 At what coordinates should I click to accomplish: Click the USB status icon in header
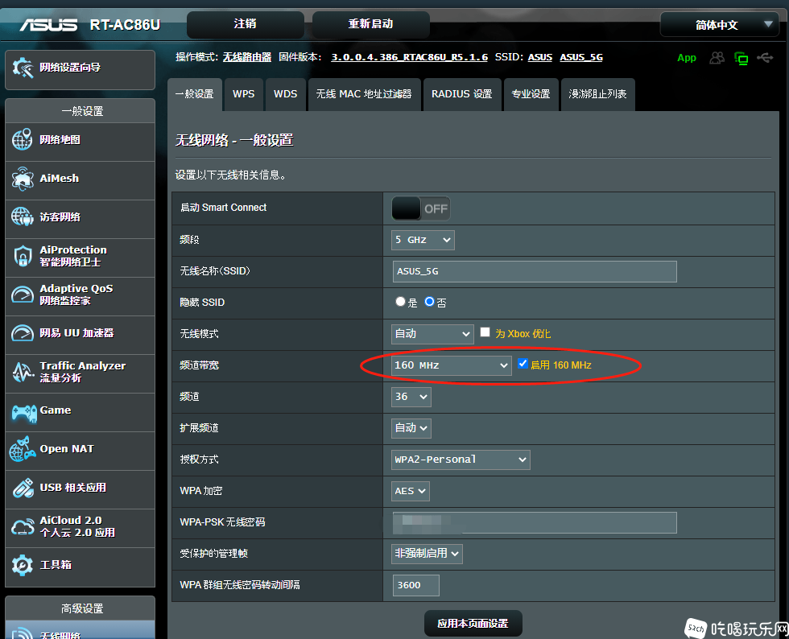(765, 58)
